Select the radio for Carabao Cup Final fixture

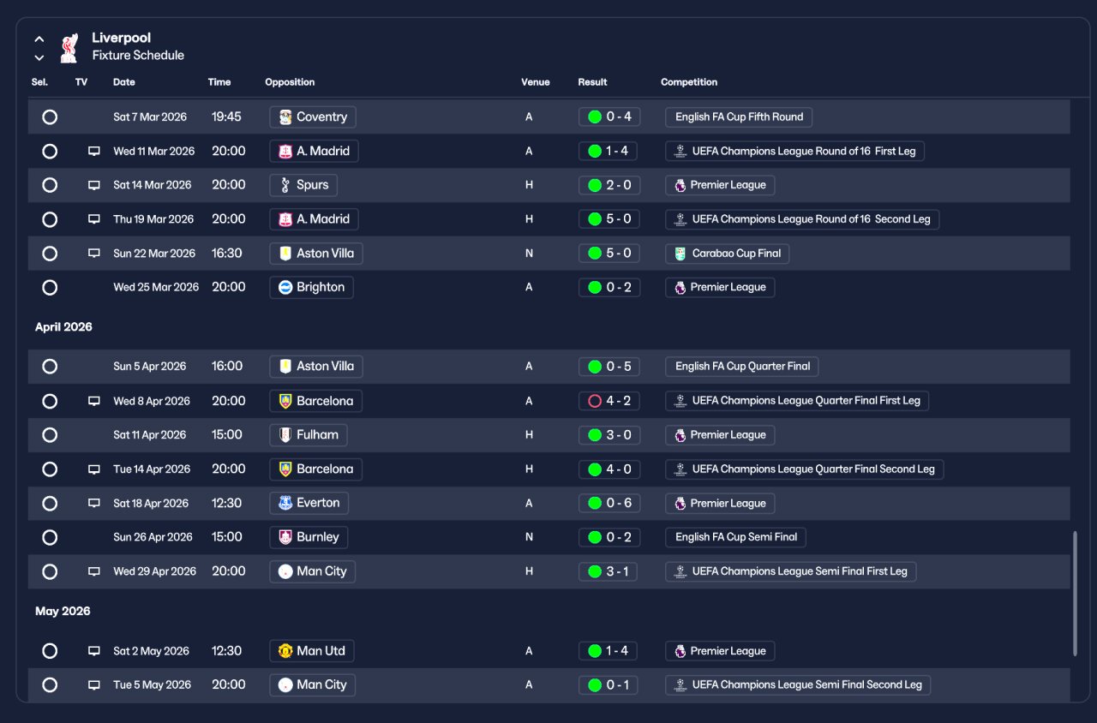tap(50, 254)
